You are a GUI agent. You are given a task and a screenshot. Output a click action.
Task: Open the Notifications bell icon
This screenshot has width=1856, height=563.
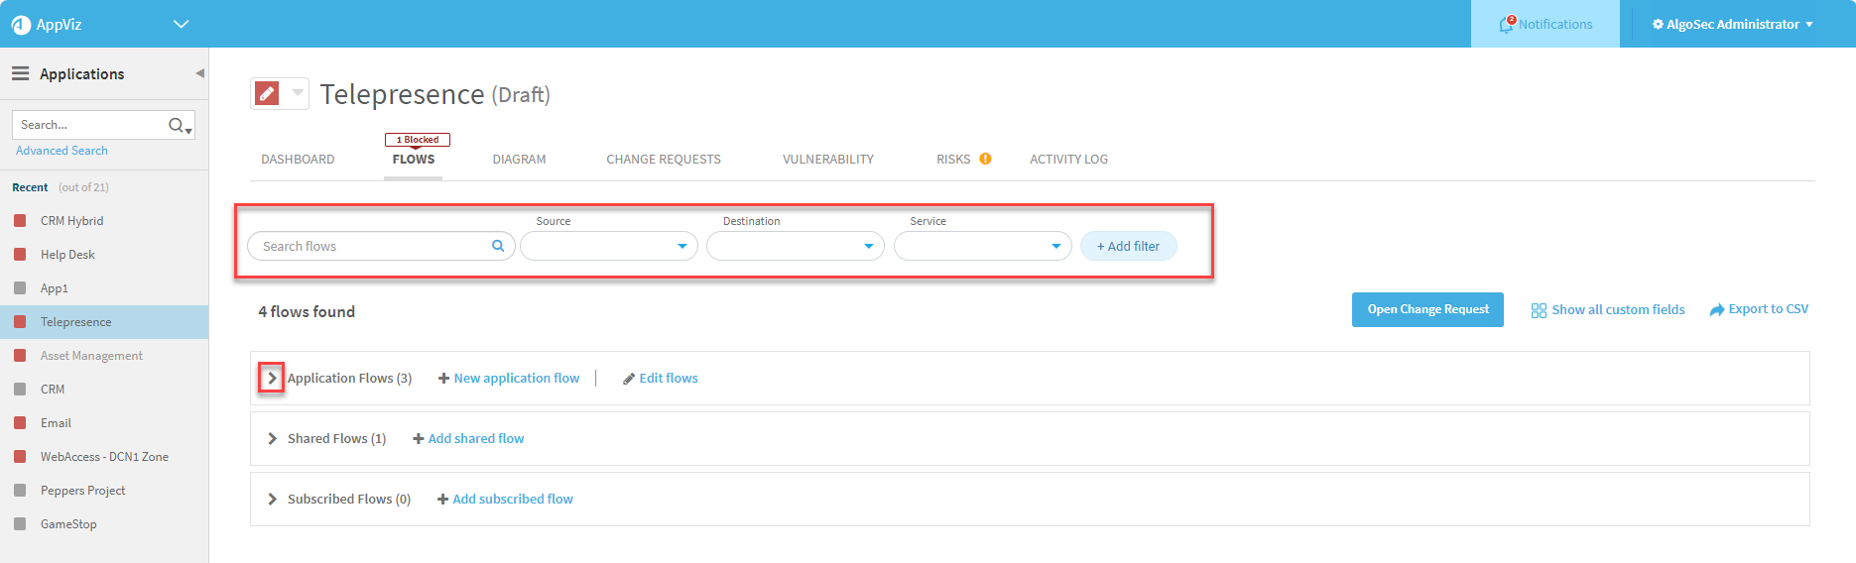[1507, 25]
